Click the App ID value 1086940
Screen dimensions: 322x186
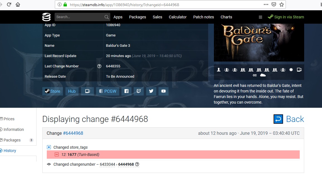113,25
